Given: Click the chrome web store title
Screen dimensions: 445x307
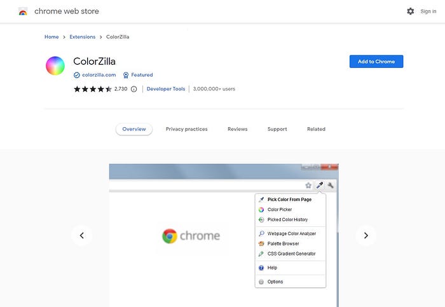Looking at the screenshot, I should (67, 11).
